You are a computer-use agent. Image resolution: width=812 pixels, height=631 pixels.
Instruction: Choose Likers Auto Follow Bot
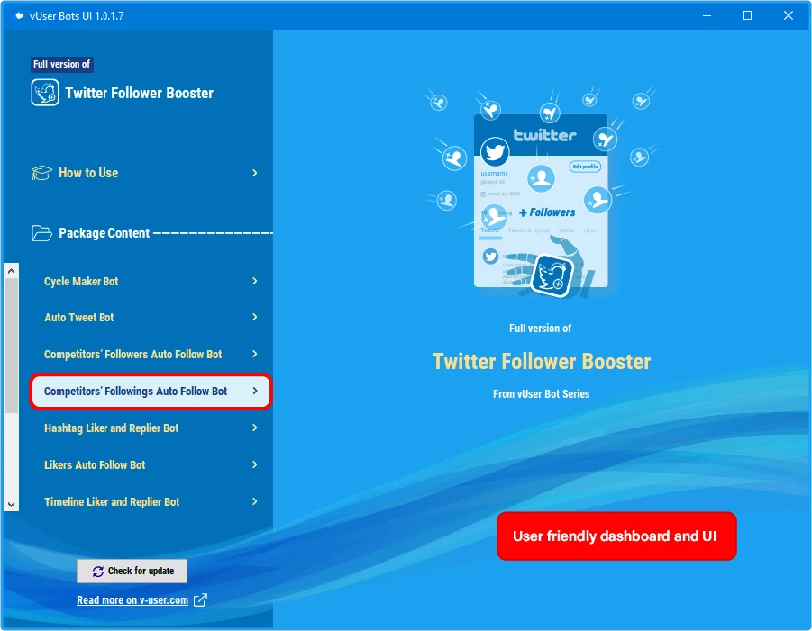151,464
